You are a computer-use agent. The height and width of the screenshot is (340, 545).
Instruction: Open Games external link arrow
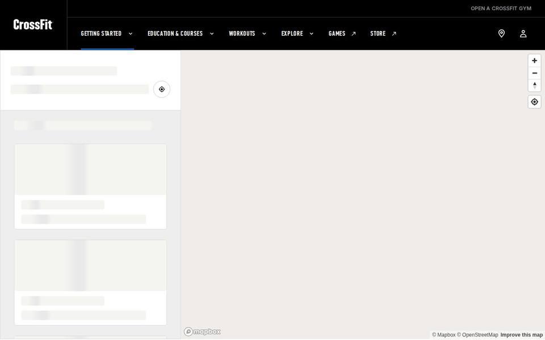click(354, 33)
